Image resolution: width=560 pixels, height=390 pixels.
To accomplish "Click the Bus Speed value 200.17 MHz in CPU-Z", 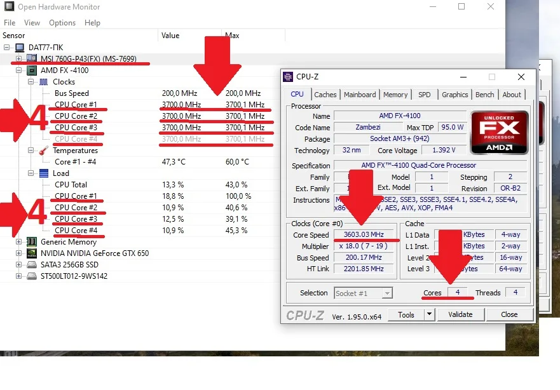I will pyautogui.click(x=364, y=257).
